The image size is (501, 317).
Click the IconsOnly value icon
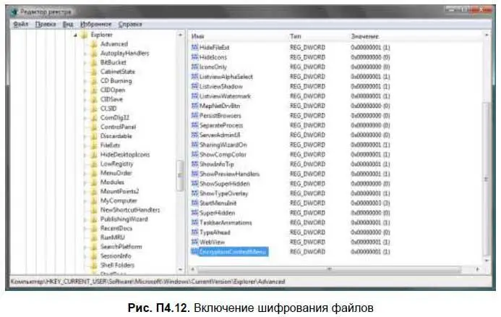(194, 67)
